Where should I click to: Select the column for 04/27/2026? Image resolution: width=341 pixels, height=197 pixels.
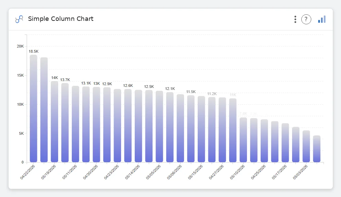222,130
